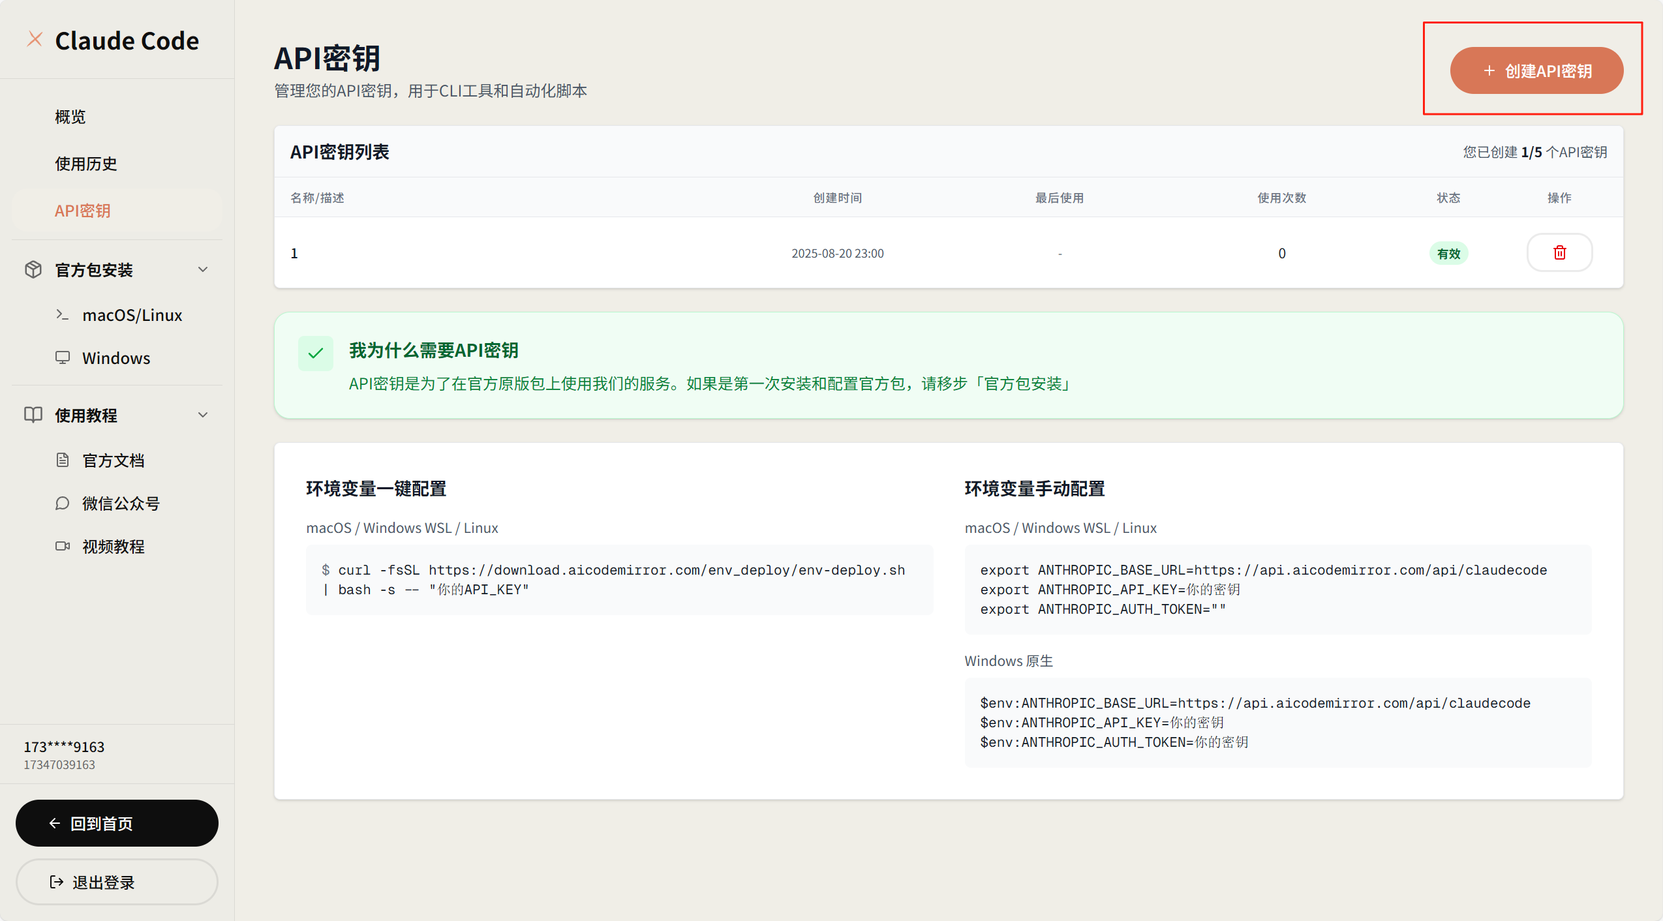Click the chat bubble icon beside 微信公众号

tap(63, 503)
